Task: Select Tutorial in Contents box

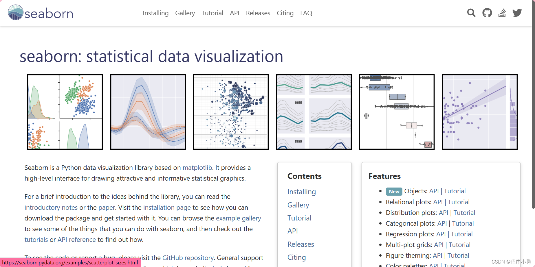Action: [299, 218]
